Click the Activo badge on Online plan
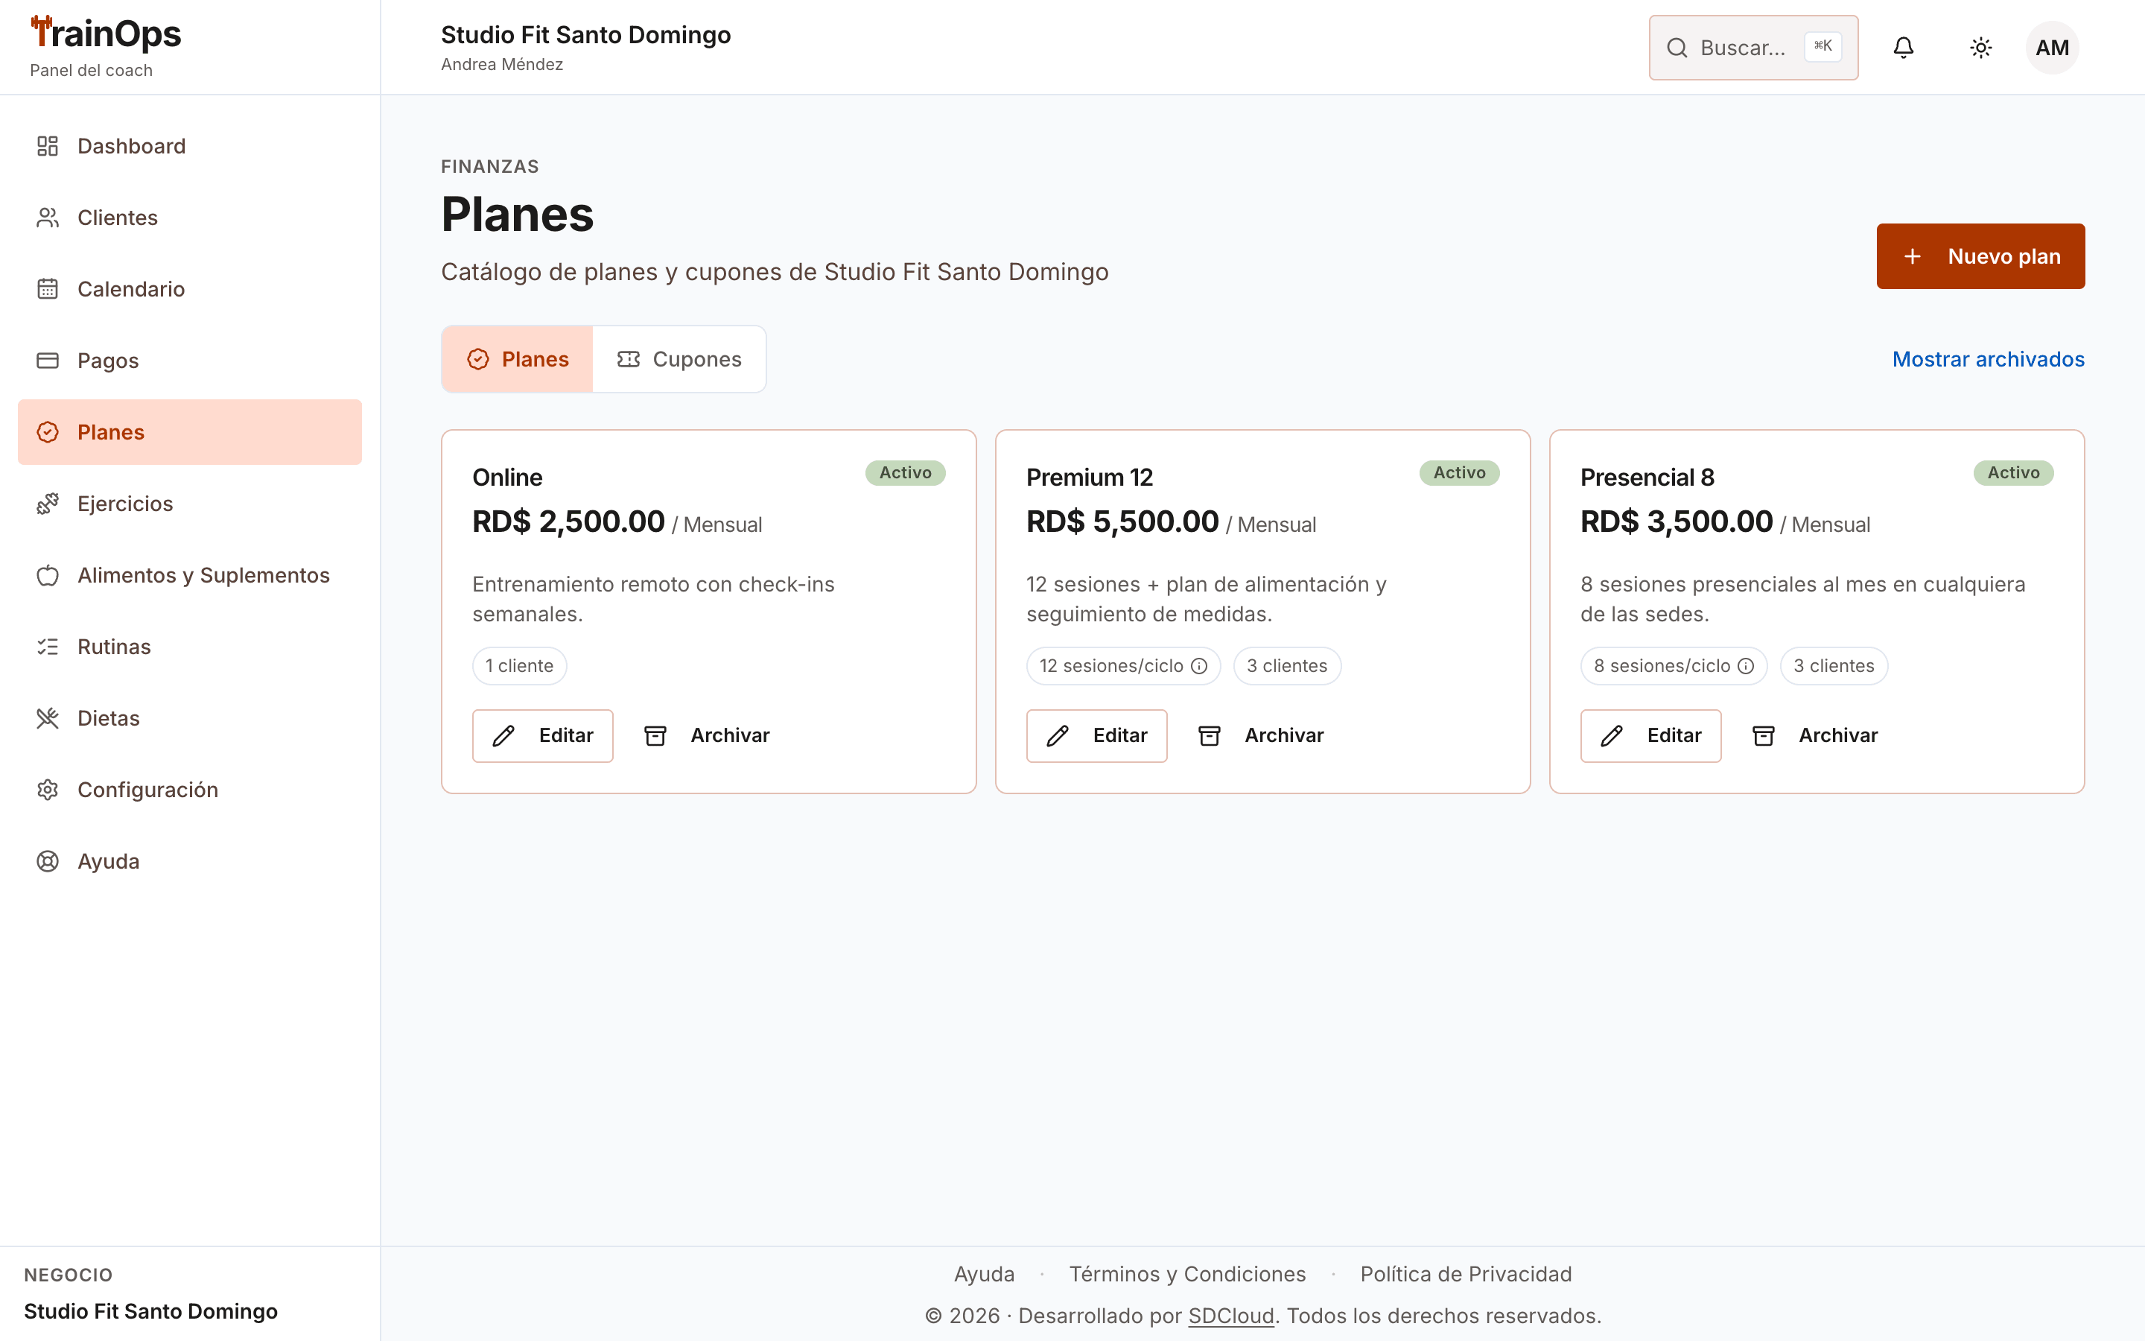 tap(905, 473)
